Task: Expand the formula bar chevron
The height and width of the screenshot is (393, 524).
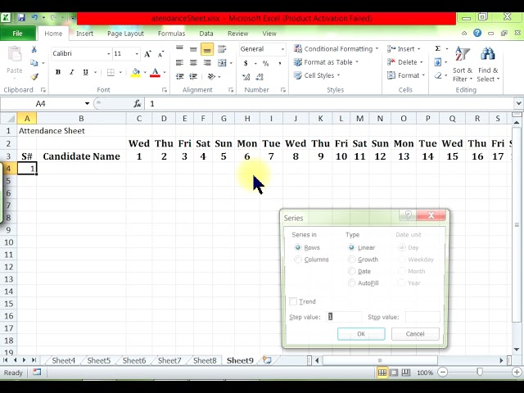Action: [x=518, y=104]
